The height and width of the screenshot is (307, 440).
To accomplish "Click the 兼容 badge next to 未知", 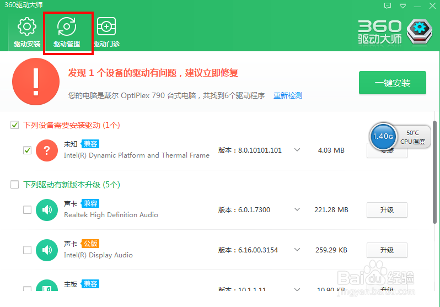I will click(90, 144).
